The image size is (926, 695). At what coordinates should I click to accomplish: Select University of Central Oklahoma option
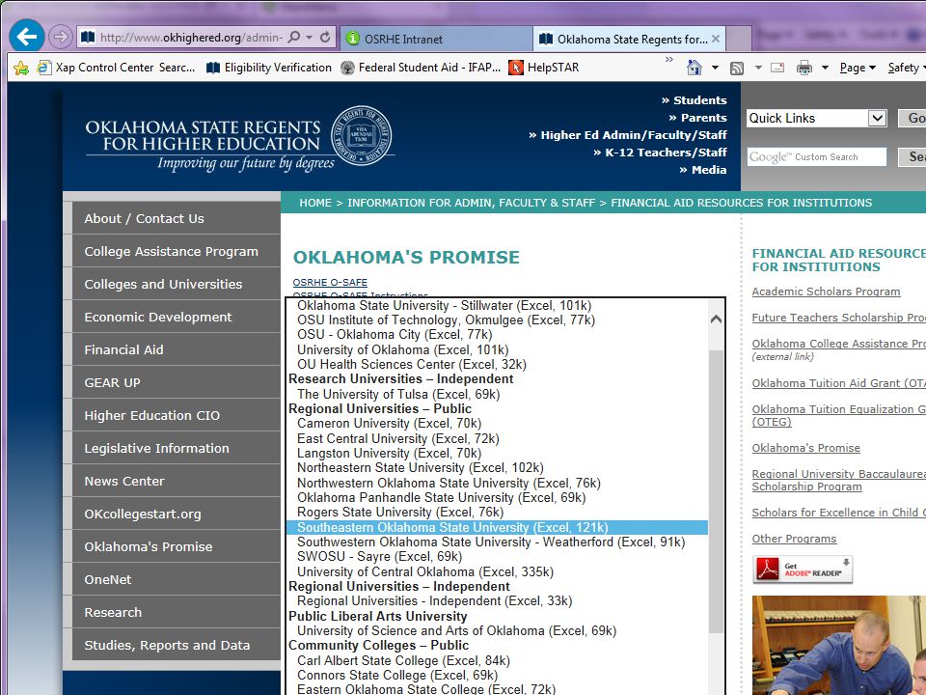click(x=497, y=571)
